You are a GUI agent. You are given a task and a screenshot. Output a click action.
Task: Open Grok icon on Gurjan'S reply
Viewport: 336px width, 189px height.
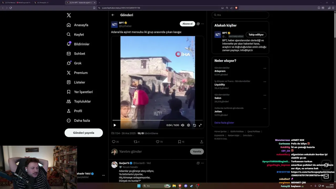point(198,163)
